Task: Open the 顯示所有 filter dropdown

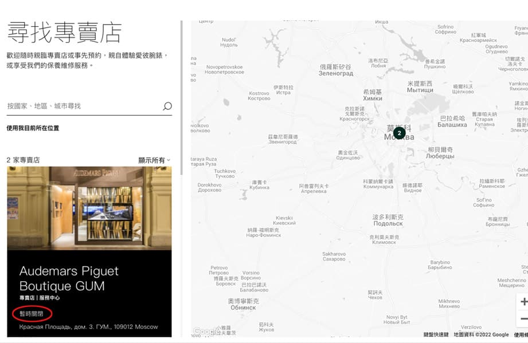Action: (154, 160)
